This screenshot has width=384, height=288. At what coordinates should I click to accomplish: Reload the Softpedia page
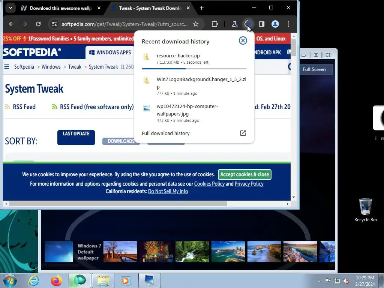pyautogui.click(x=38, y=24)
